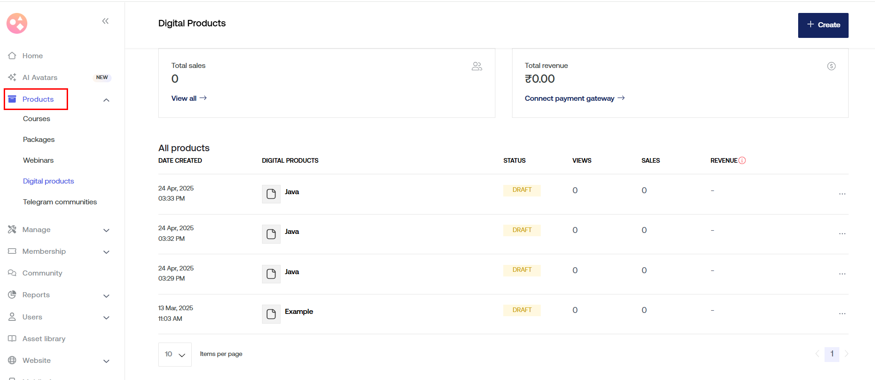Select page 1 in pagination
The image size is (875, 380).
[x=831, y=354]
